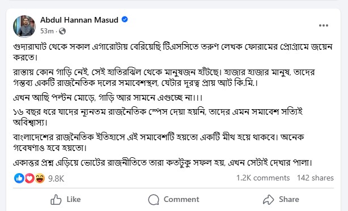
Task: Open the 53m post timestamp
Action: click(x=47, y=31)
